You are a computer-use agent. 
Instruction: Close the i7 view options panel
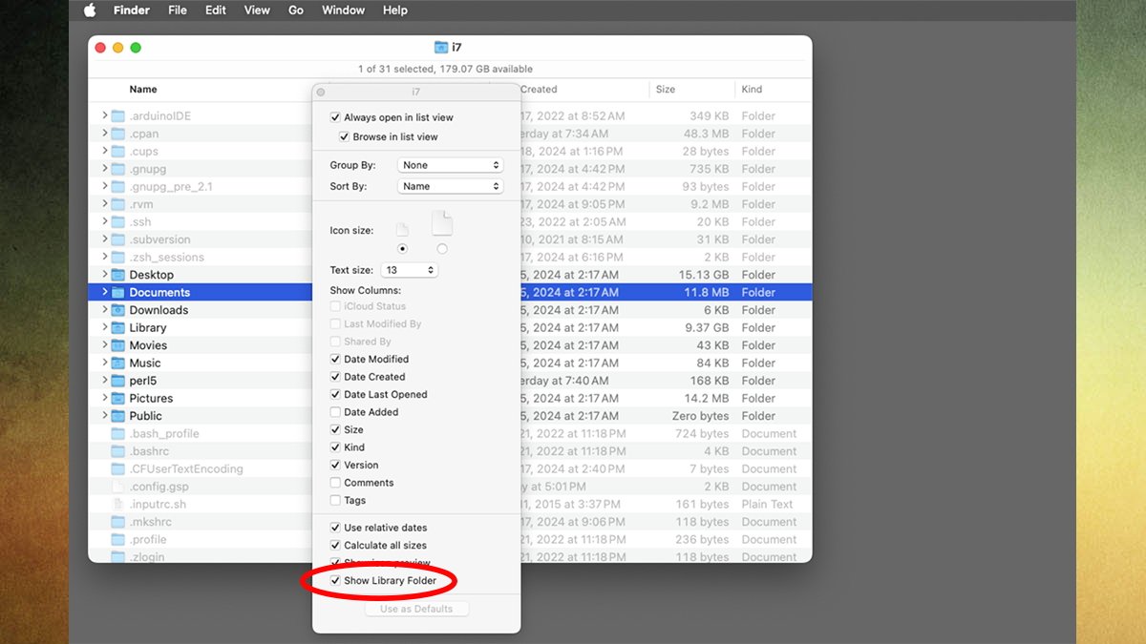pos(321,93)
